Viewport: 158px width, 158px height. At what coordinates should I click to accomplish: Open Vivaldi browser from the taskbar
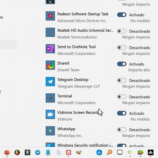(x=68, y=153)
